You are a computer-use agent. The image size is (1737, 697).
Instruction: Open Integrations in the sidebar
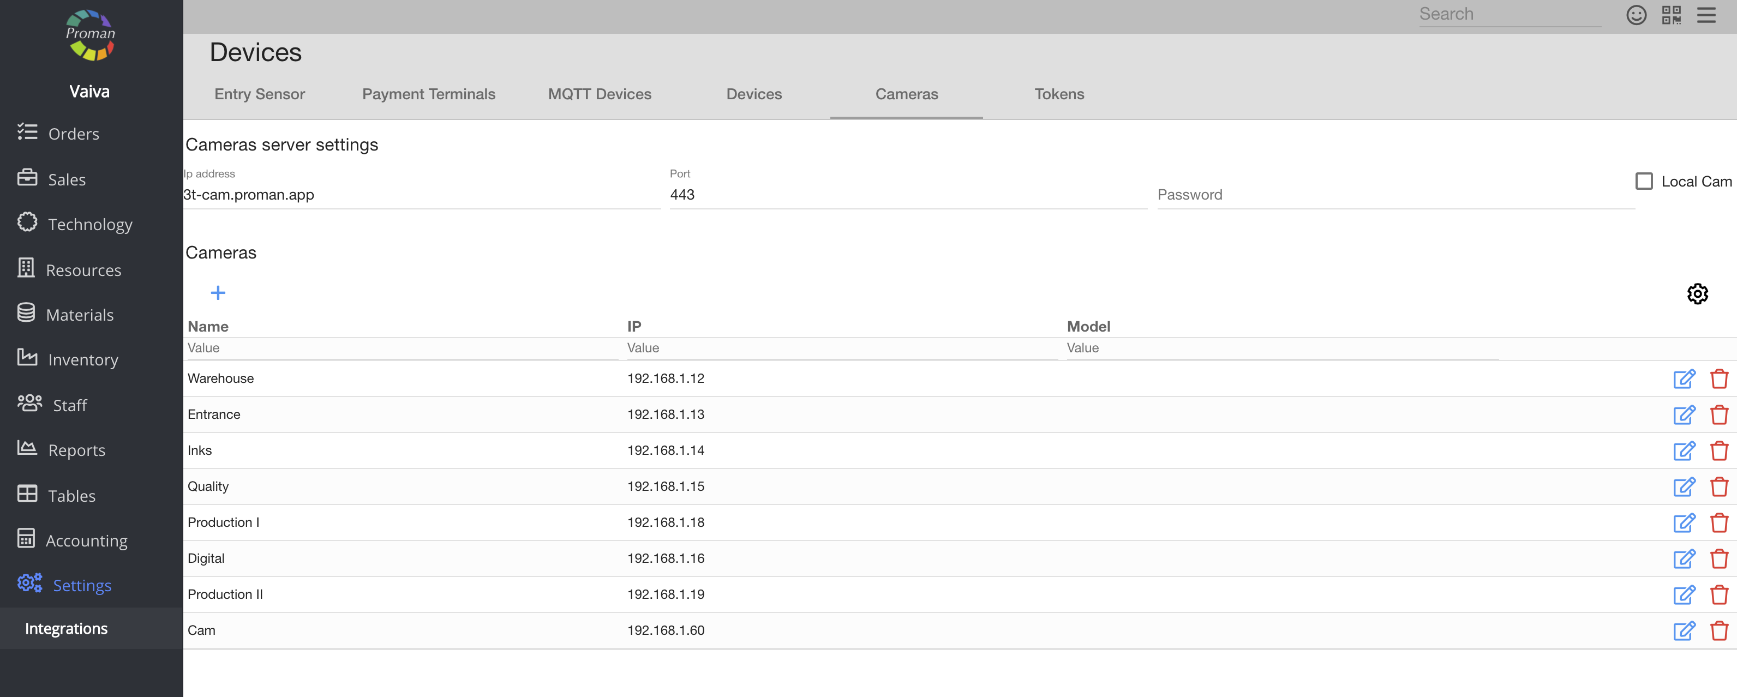tap(66, 628)
